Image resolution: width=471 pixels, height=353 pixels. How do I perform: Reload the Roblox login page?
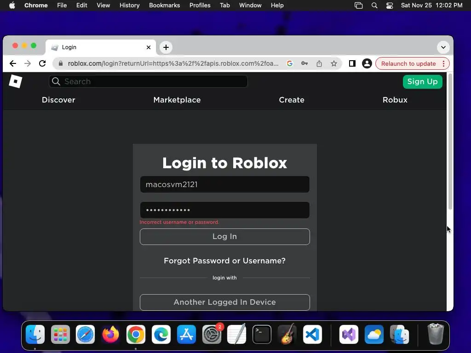point(42,63)
